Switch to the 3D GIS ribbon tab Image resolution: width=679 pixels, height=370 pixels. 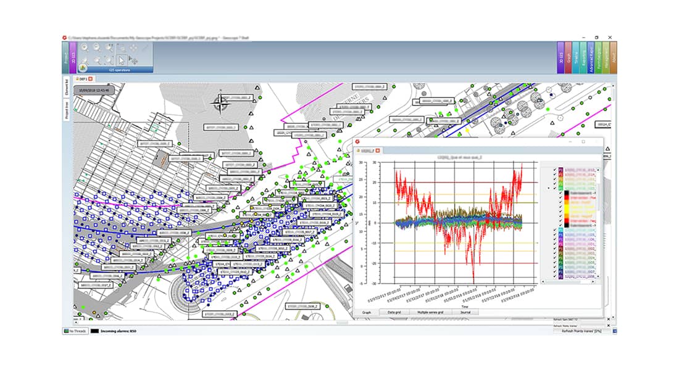[560, 57]
